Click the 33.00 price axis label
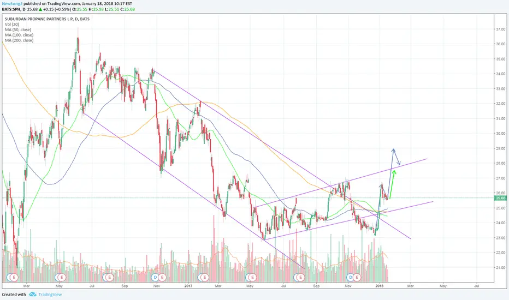Viewport: 509px width, 300px height. (501, 89)
